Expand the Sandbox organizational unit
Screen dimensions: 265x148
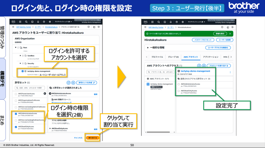pos(21,55)
